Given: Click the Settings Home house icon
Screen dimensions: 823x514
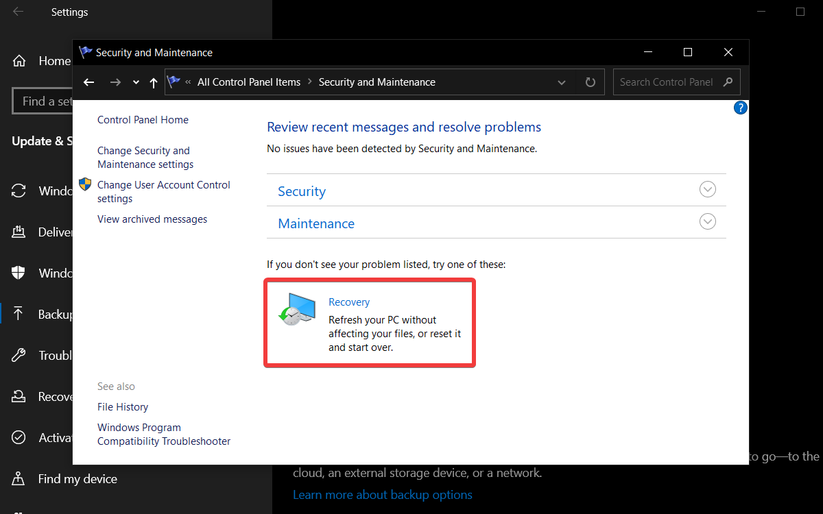Looking at the screenshot, I should (19, 60).
